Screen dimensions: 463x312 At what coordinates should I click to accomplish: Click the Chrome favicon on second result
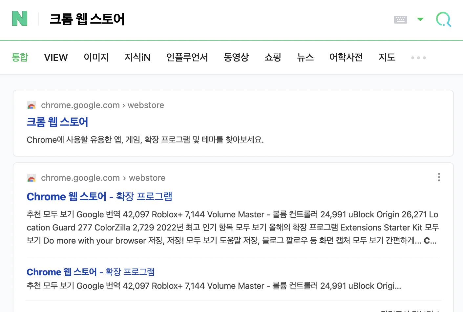31,178
